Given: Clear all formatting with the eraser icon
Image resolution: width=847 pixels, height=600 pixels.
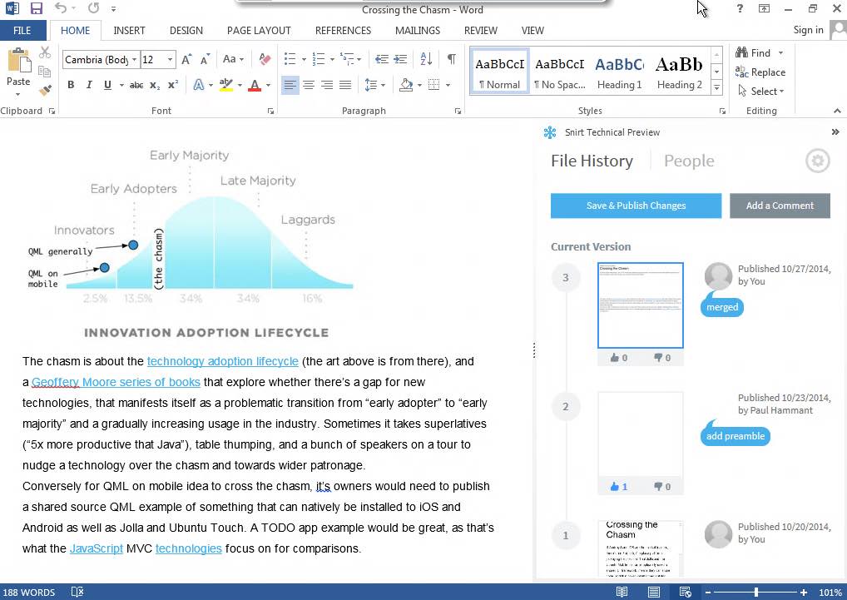Looking at the screenshot, I should pyautogui.click(x=265, y=59).
